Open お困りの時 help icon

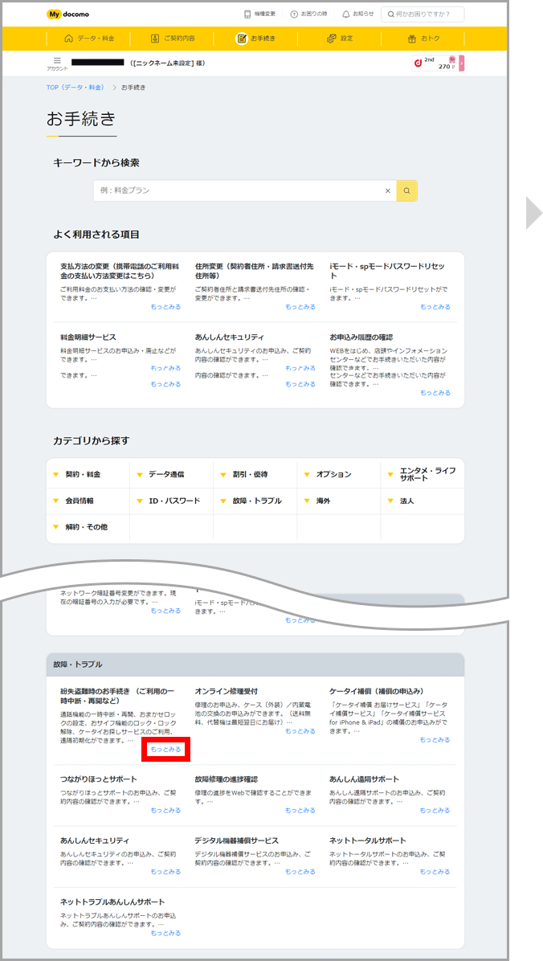pos(308,14)
